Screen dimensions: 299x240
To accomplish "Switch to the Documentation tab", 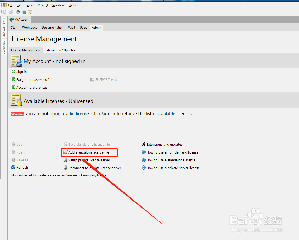I will 53,28.
